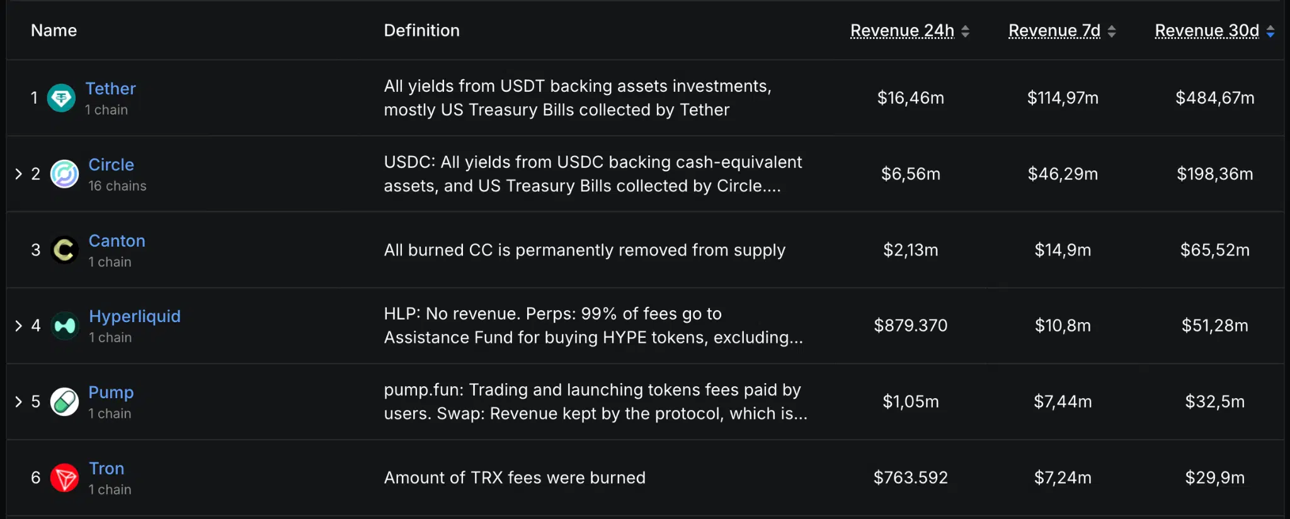
Task: Expand the Pump row chevron
Action: [18, 401]
